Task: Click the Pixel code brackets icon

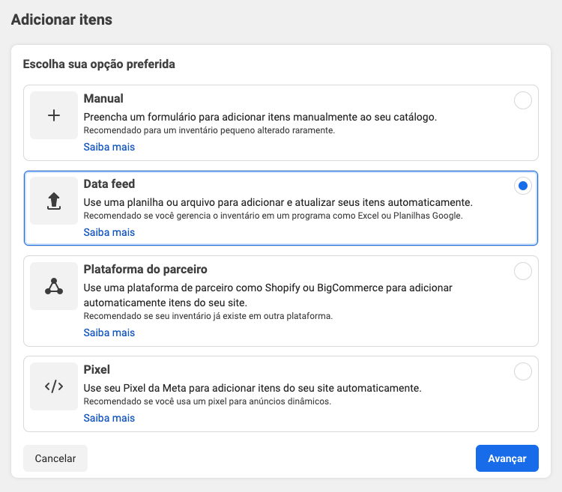Action: tap(54, 386)
